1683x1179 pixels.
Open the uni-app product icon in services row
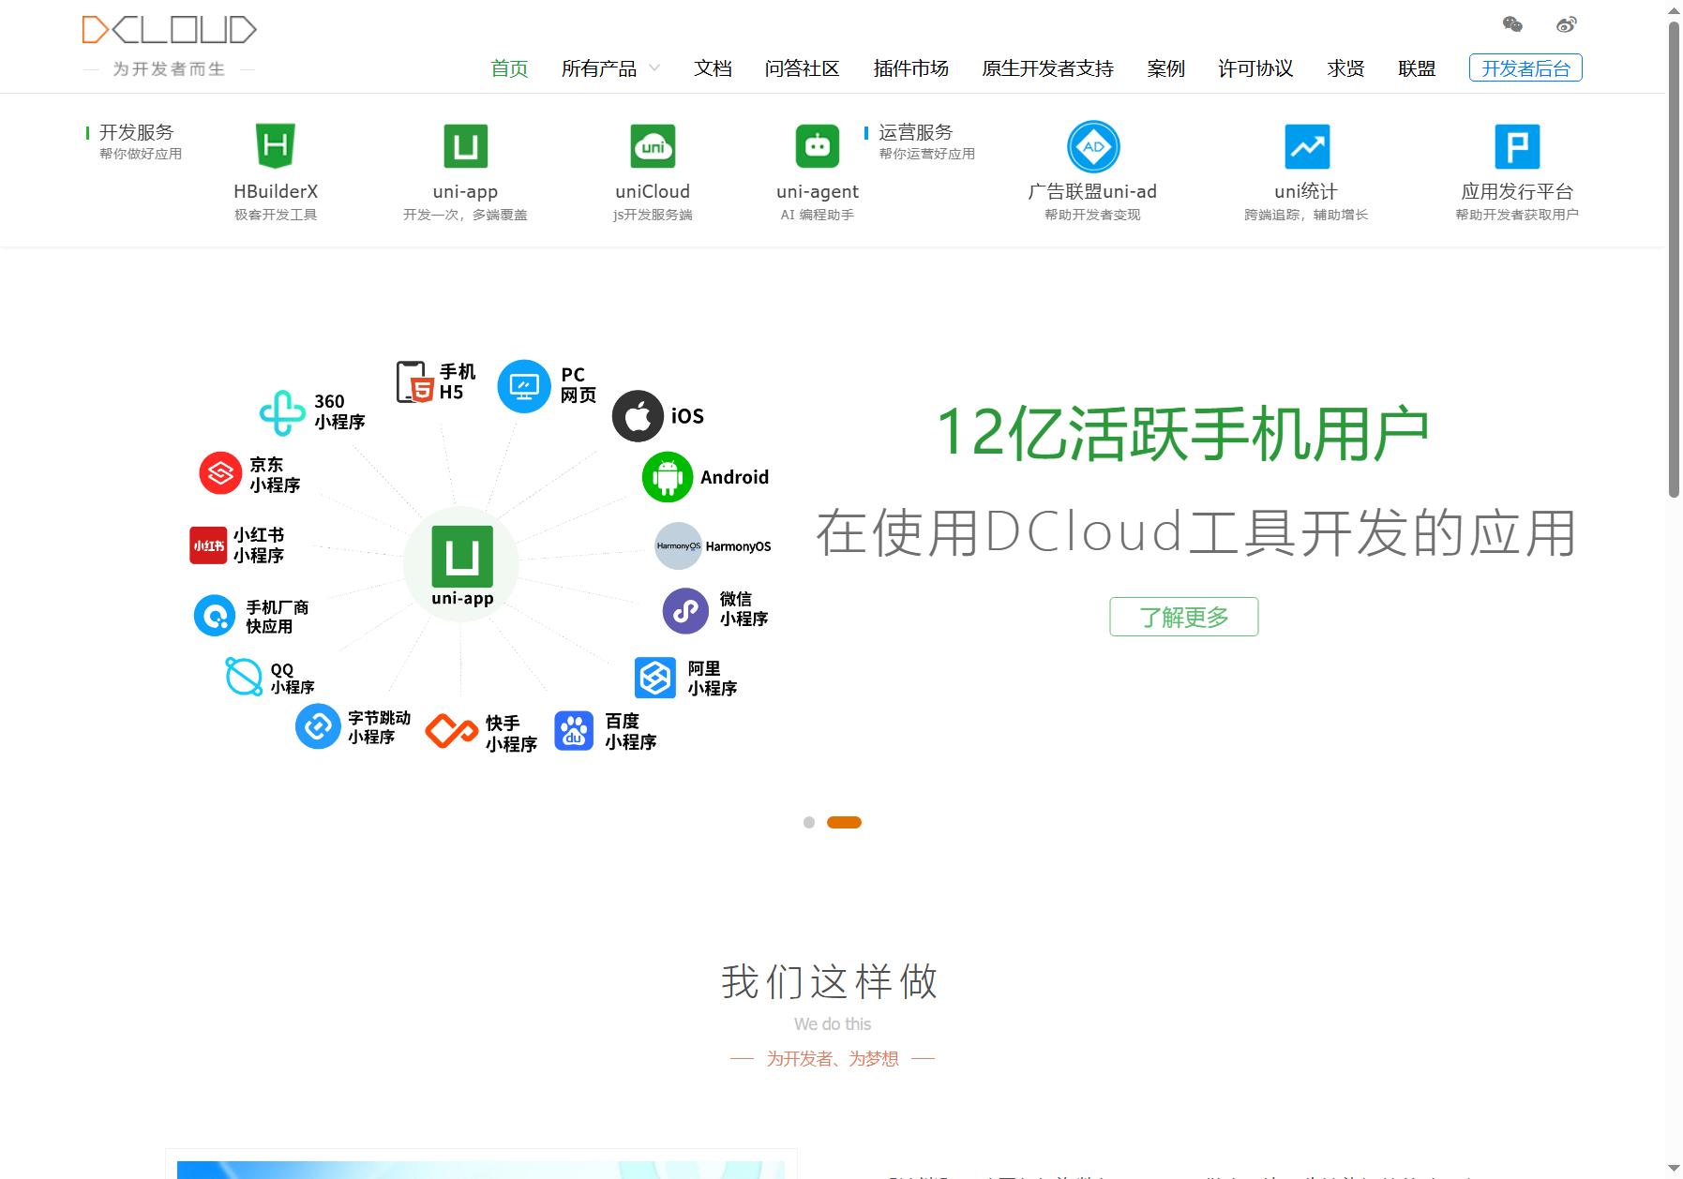pyautogui.click(x=465, y=146)
